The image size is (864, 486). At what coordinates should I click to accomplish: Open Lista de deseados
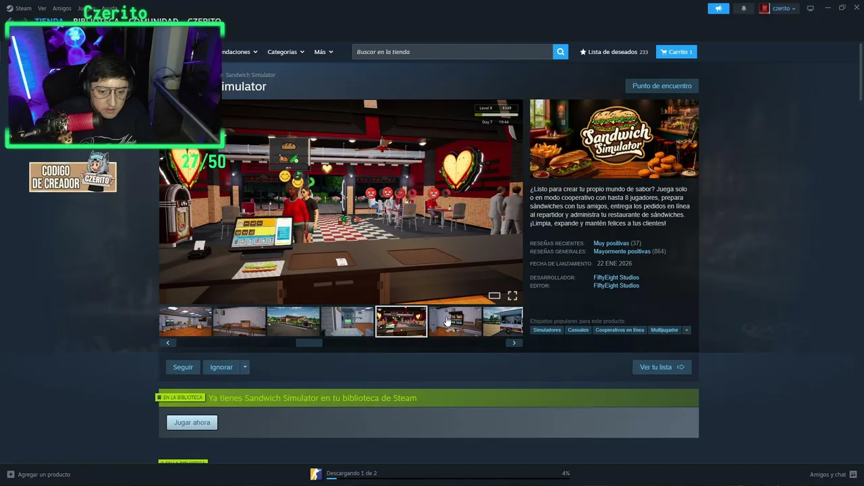point(614,52)
